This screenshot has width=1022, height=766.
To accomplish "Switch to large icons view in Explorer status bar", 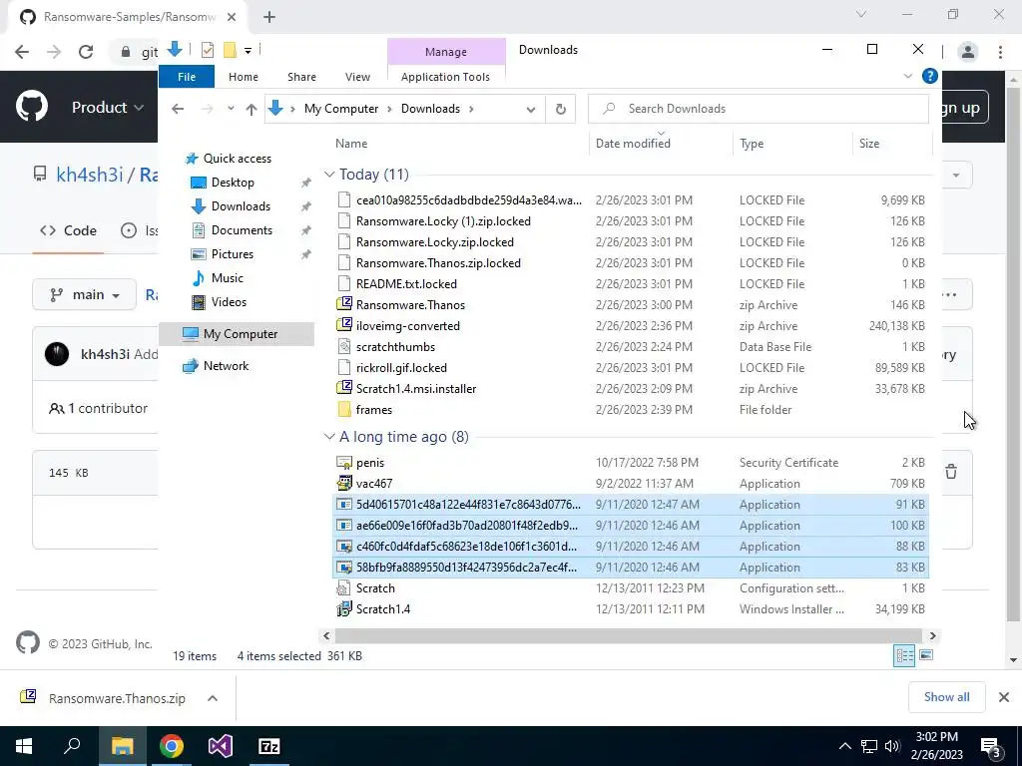I will click(x=925, y=655).
